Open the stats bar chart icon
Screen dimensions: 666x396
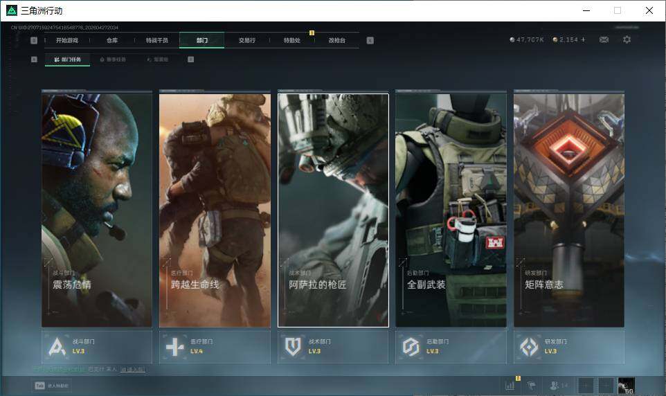pos(510,386)
